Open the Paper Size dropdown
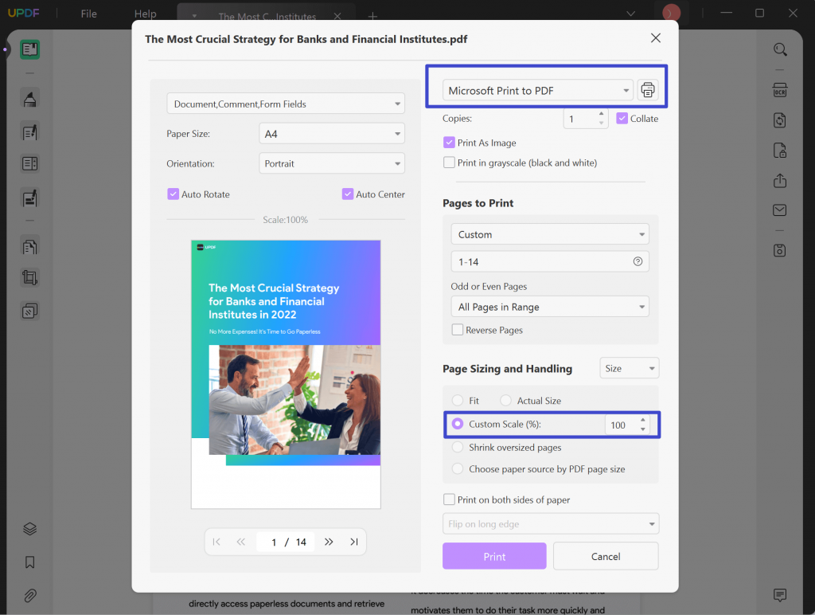This screenshot has height=615, width=815. 331,133
